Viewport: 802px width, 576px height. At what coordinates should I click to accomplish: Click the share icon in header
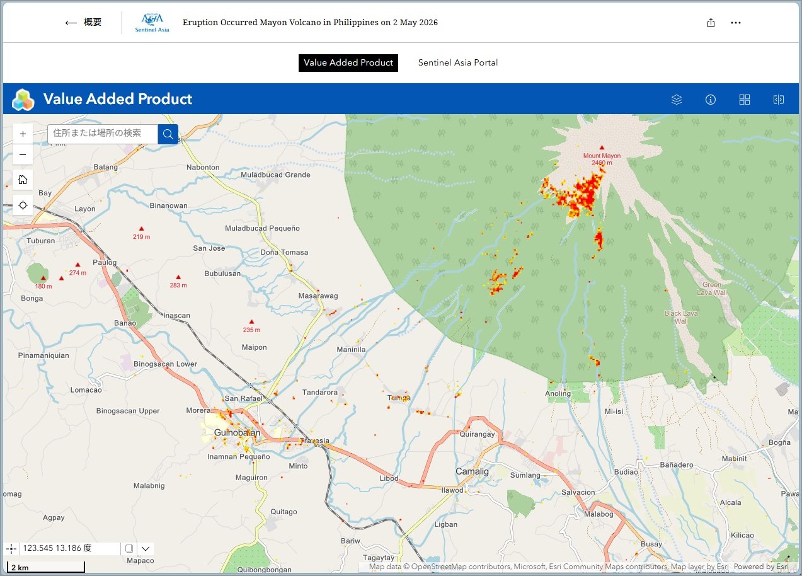(x=711, y=23)
